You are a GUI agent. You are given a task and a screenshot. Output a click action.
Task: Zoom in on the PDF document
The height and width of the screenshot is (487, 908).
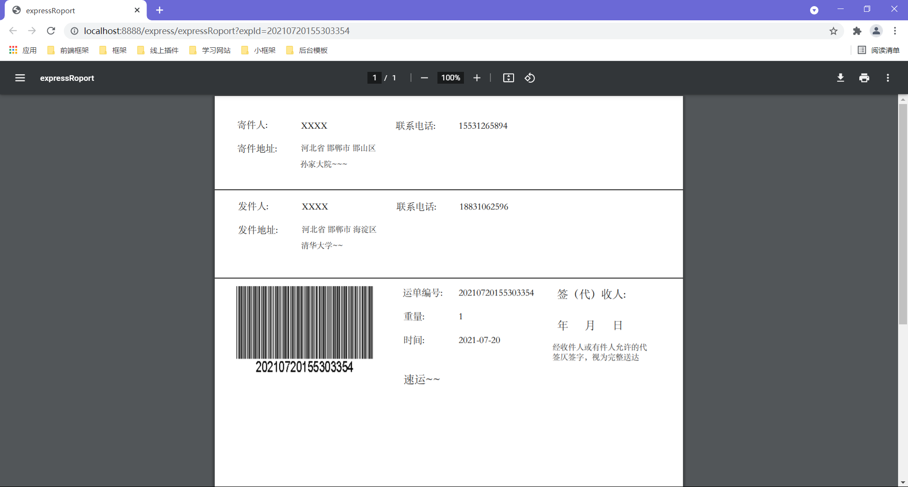pyautogui.click(x=477, y=78)
